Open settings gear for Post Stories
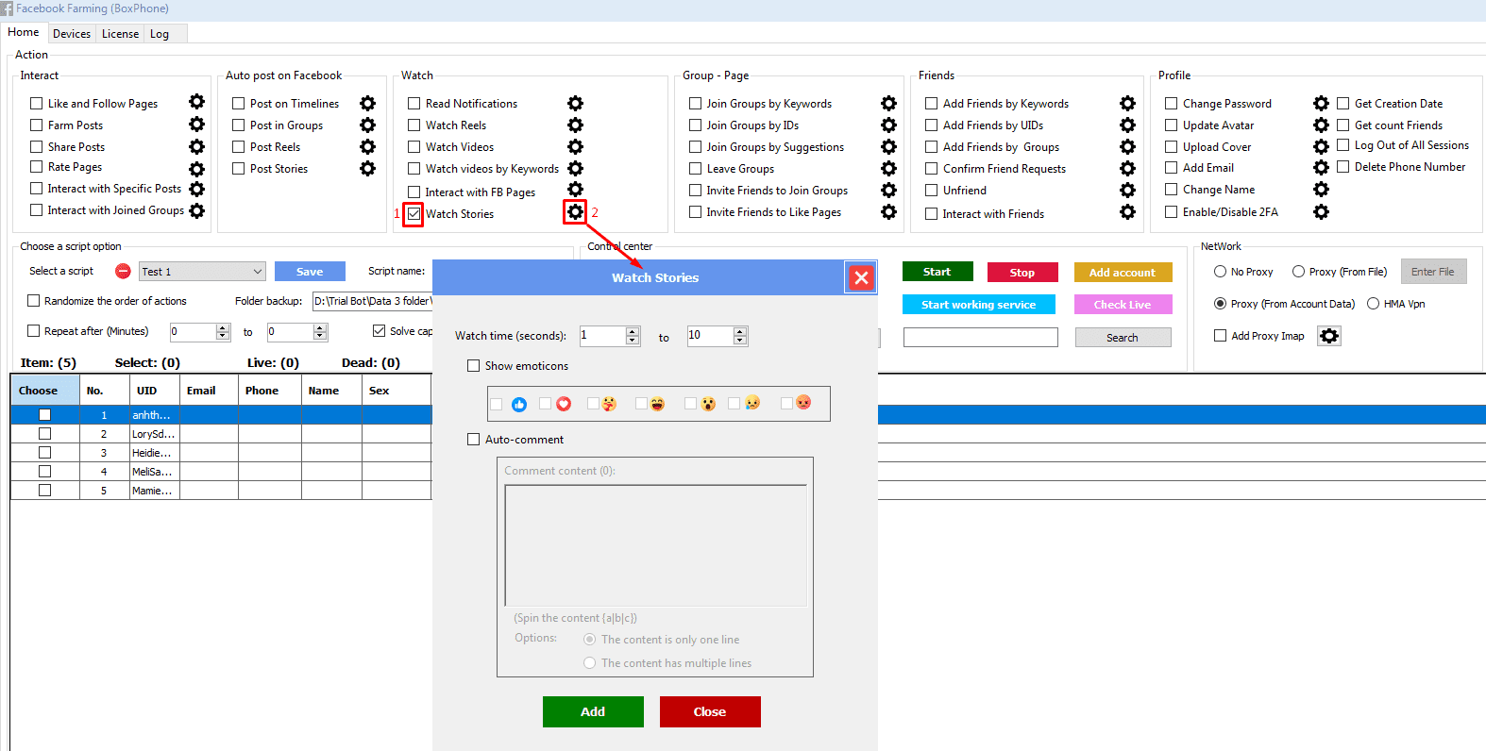The width and height of the screenshot is (1486, 751). point(368,168)
